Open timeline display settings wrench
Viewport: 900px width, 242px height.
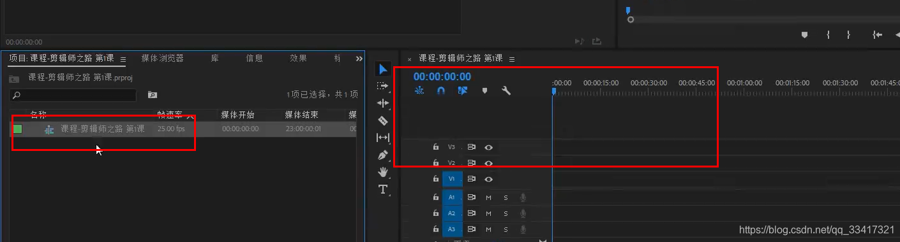coord(506,90)
